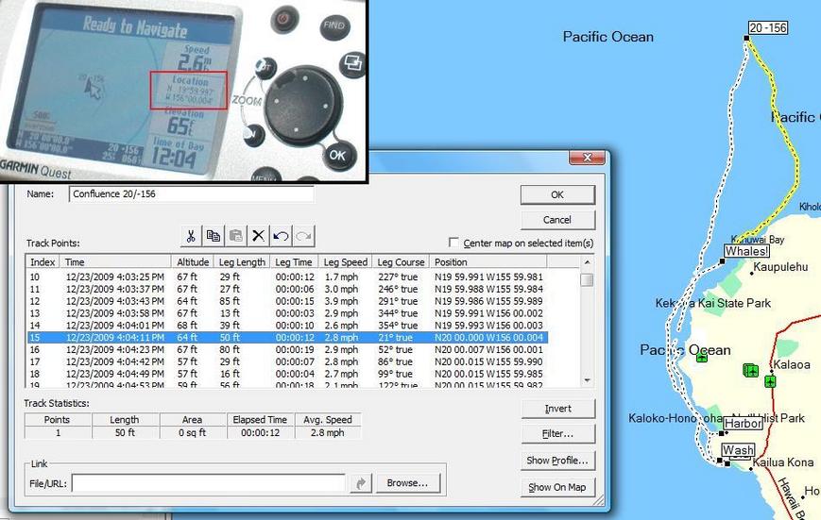Click the Invert button
The image size is (821, 520).
(x=558, y=409)
